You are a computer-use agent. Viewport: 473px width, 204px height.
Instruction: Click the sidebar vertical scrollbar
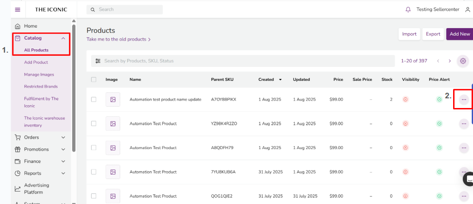tap(74, 88)
